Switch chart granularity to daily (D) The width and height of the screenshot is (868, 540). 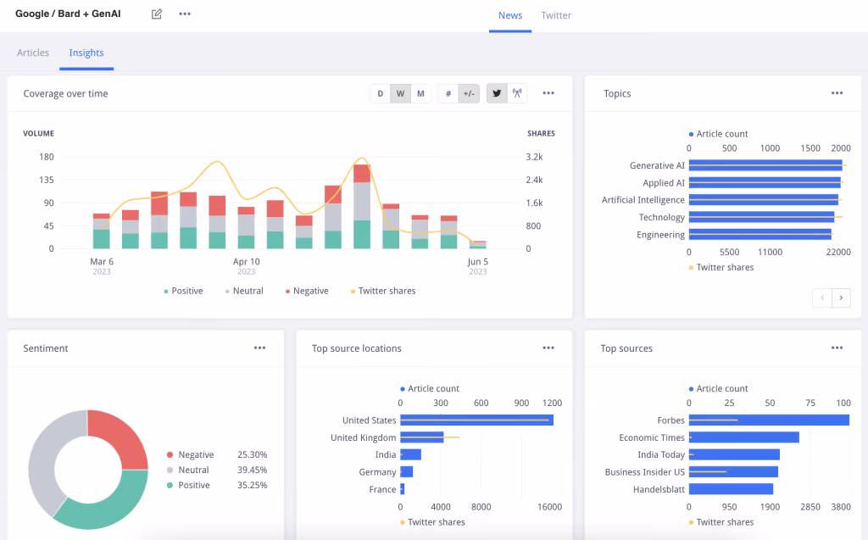tap(381, 93)
